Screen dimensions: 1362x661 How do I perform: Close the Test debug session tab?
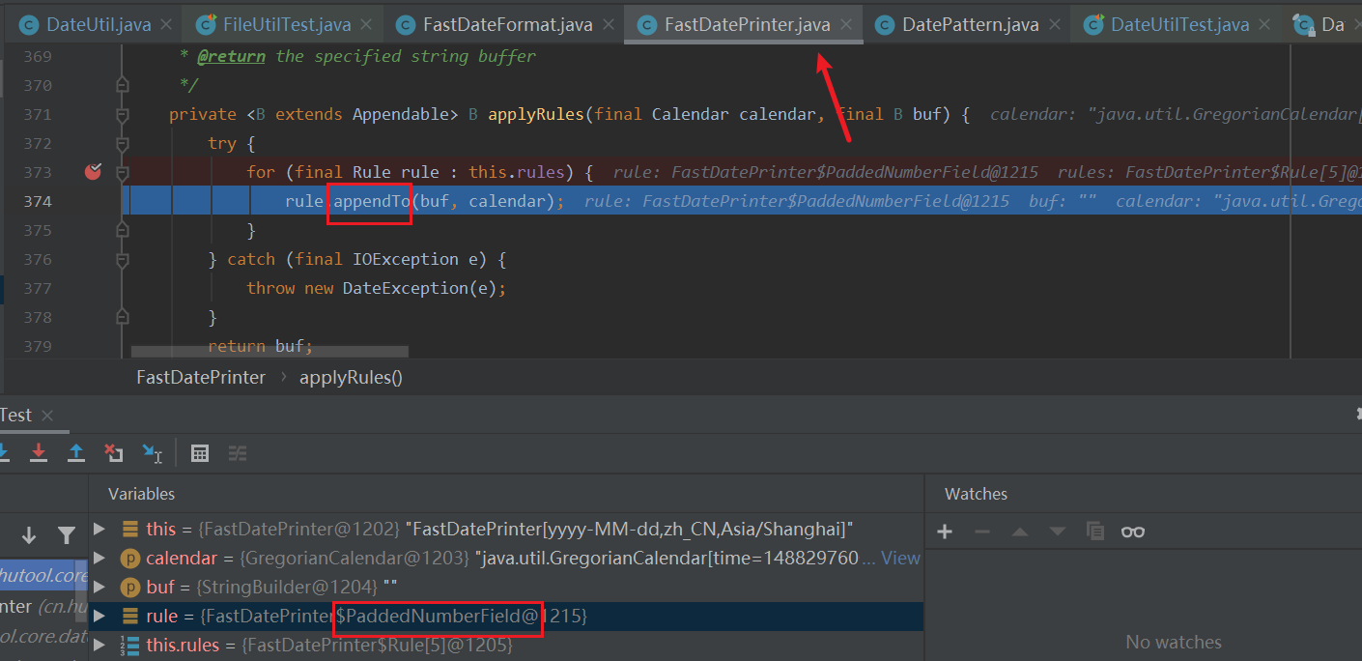[47, 416]
